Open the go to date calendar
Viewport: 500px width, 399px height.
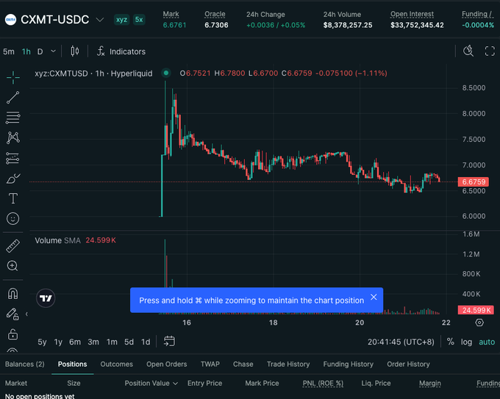tap(169, 341)
